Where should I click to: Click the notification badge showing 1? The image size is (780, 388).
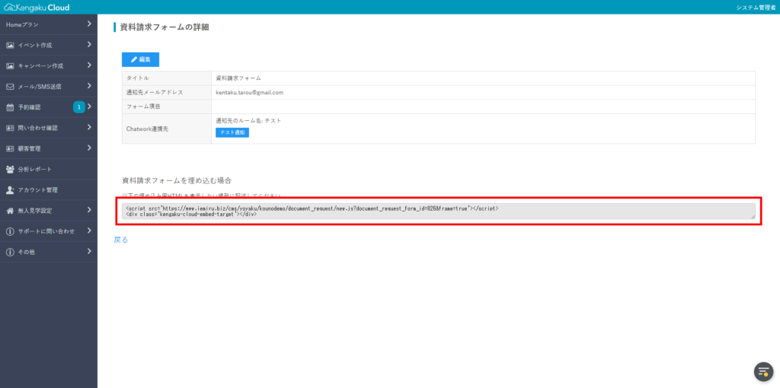[79, 107]
